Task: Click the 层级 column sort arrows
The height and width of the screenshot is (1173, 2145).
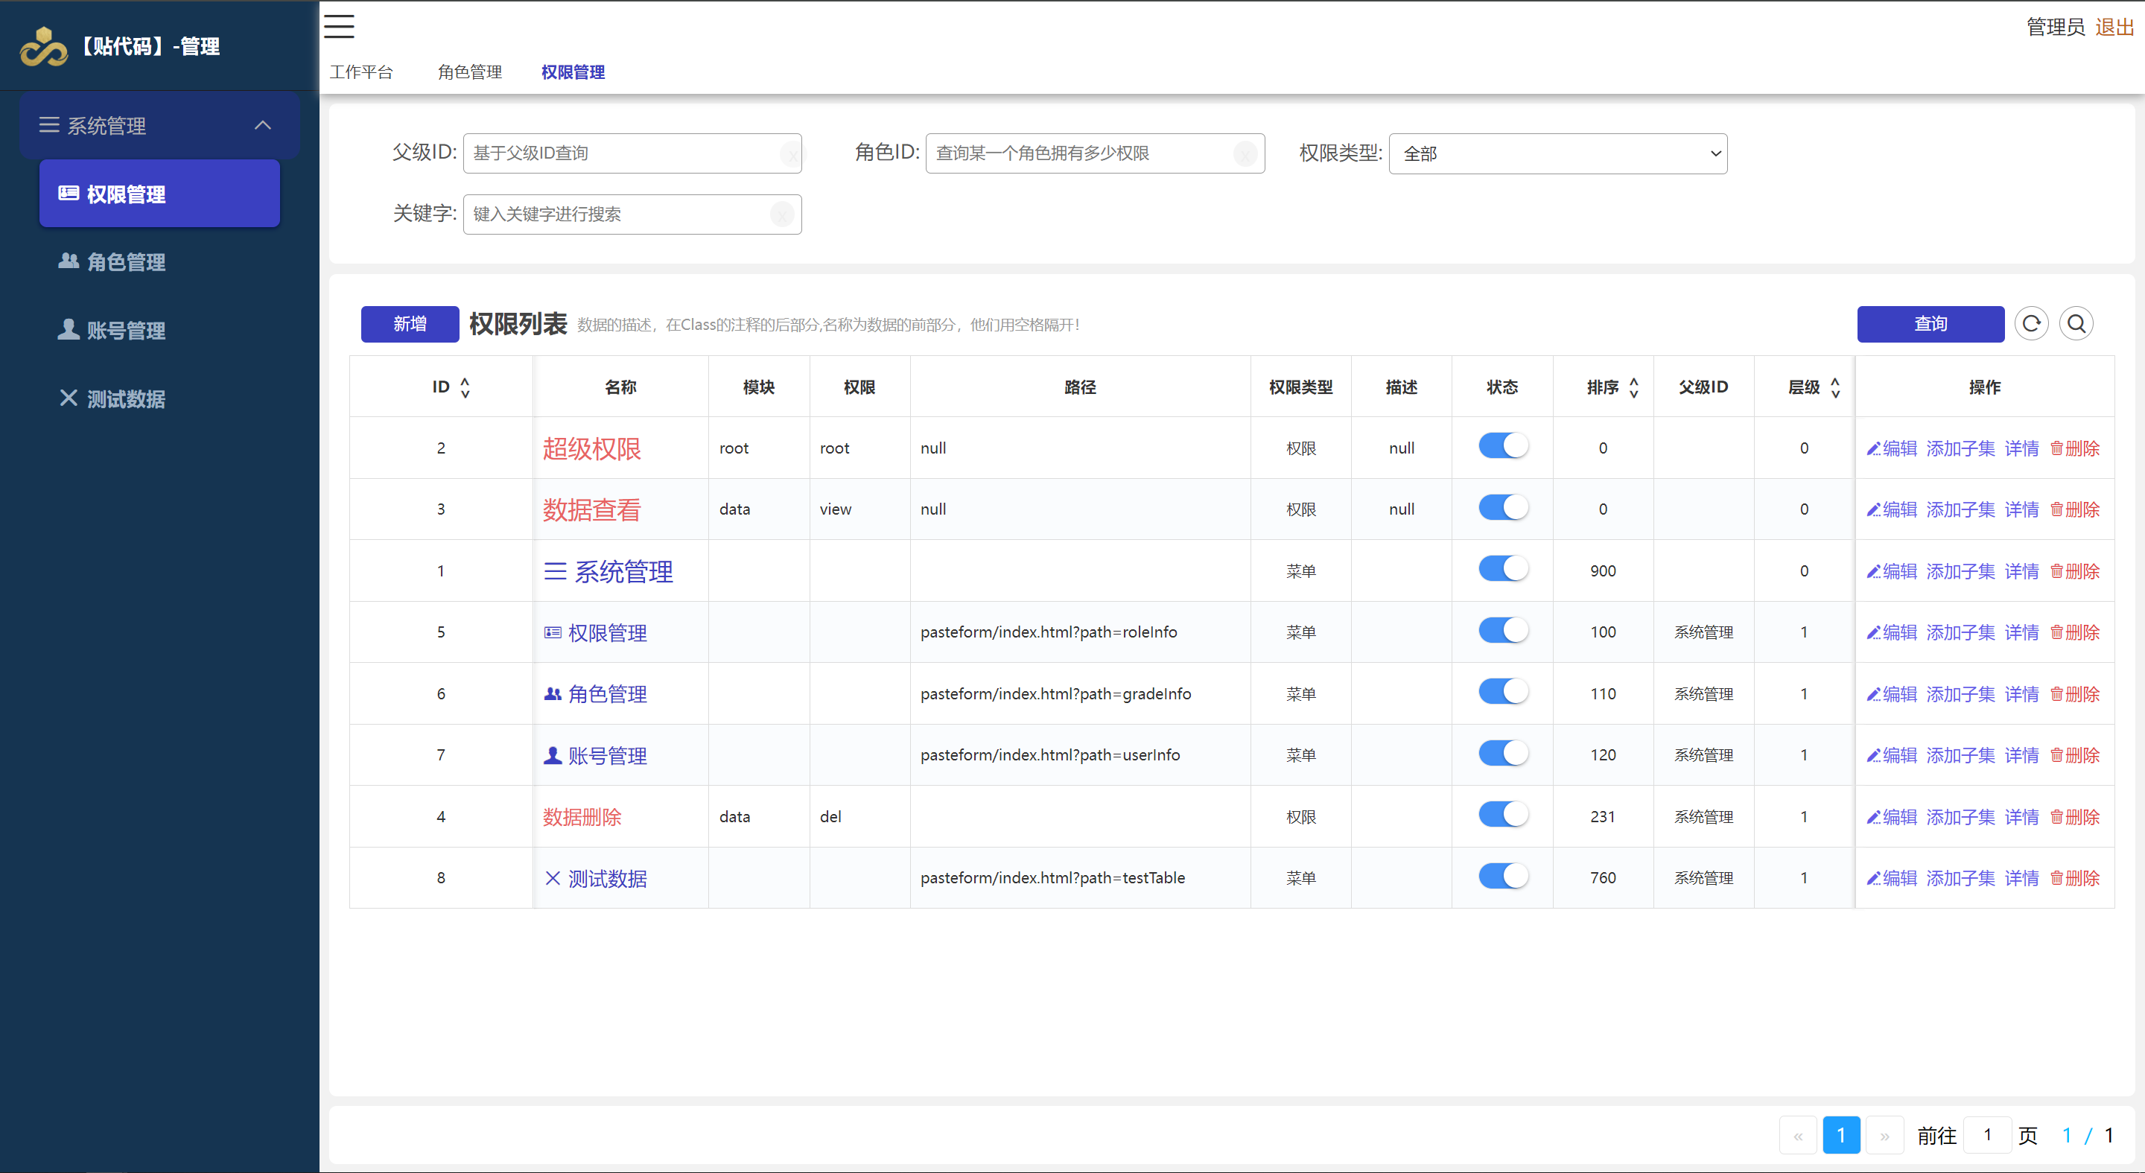Action: (x=1835, y=387)
